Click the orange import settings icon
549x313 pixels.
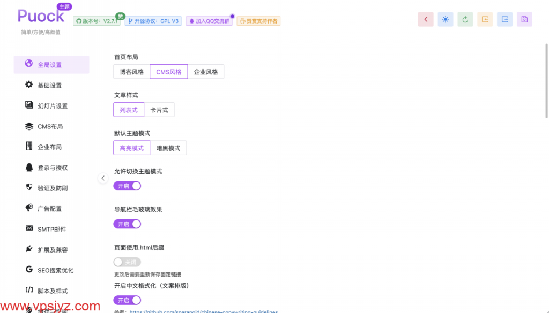coord(485,19)
